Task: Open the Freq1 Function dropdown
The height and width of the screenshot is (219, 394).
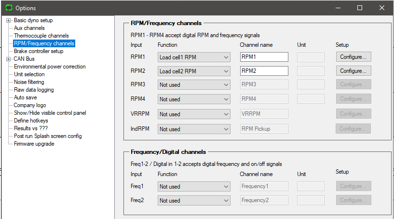Action: tap(194, 187)
